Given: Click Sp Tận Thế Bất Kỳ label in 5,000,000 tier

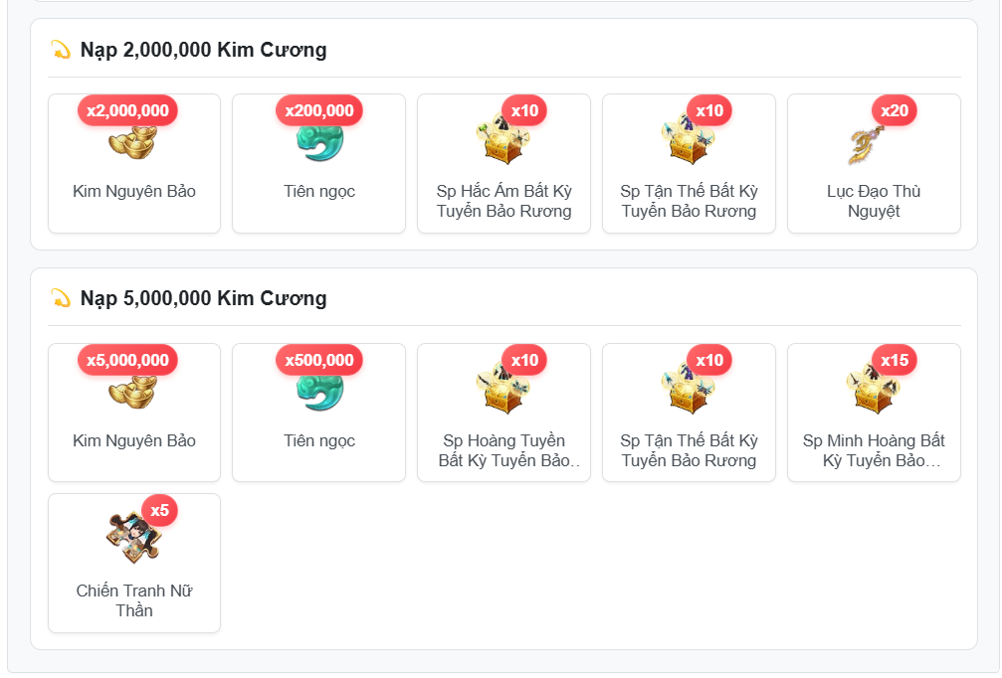Looking at the screenshot, I should click(689, 450).
